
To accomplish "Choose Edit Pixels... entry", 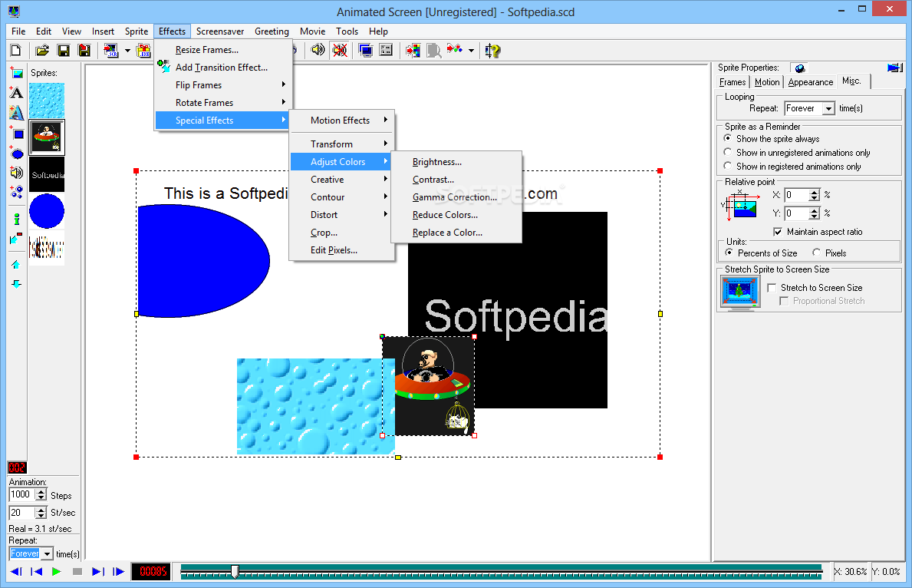I will coord(342,249).
